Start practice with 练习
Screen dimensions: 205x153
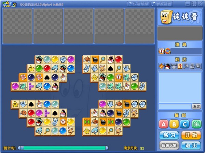169,135
